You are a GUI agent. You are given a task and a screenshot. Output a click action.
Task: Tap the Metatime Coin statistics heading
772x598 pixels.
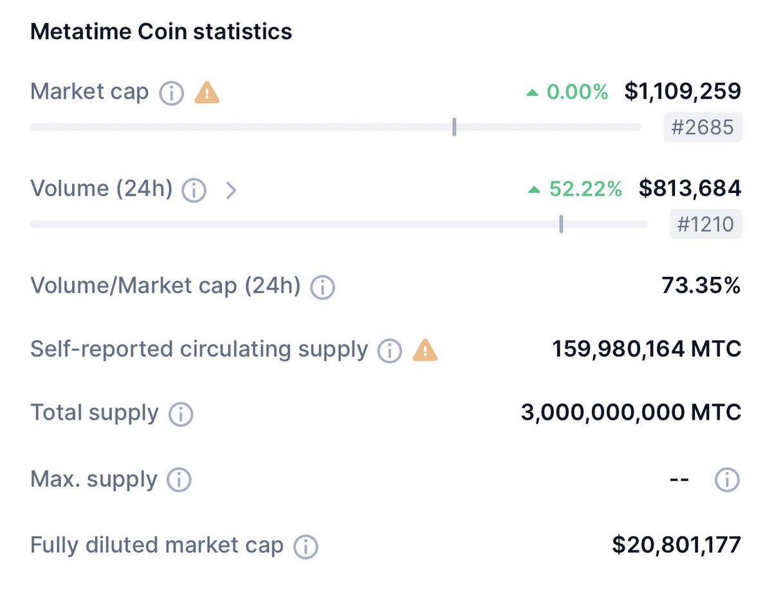(161, 31)
